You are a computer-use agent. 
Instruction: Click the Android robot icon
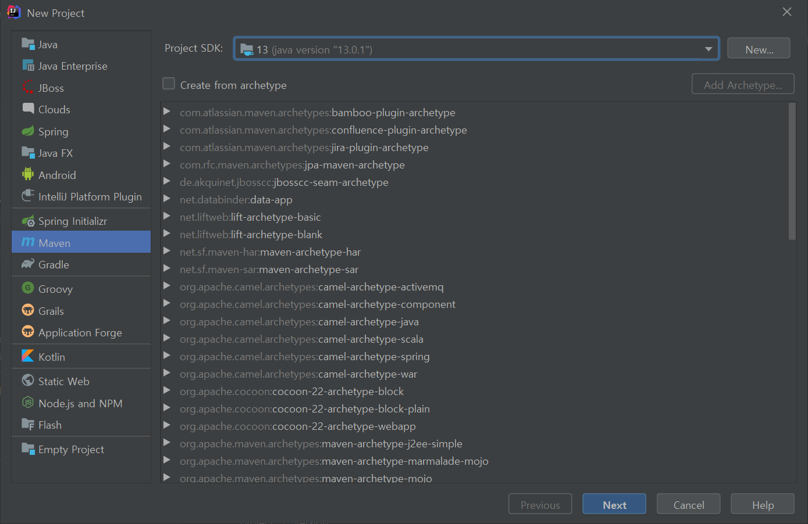tap(28, 174)
